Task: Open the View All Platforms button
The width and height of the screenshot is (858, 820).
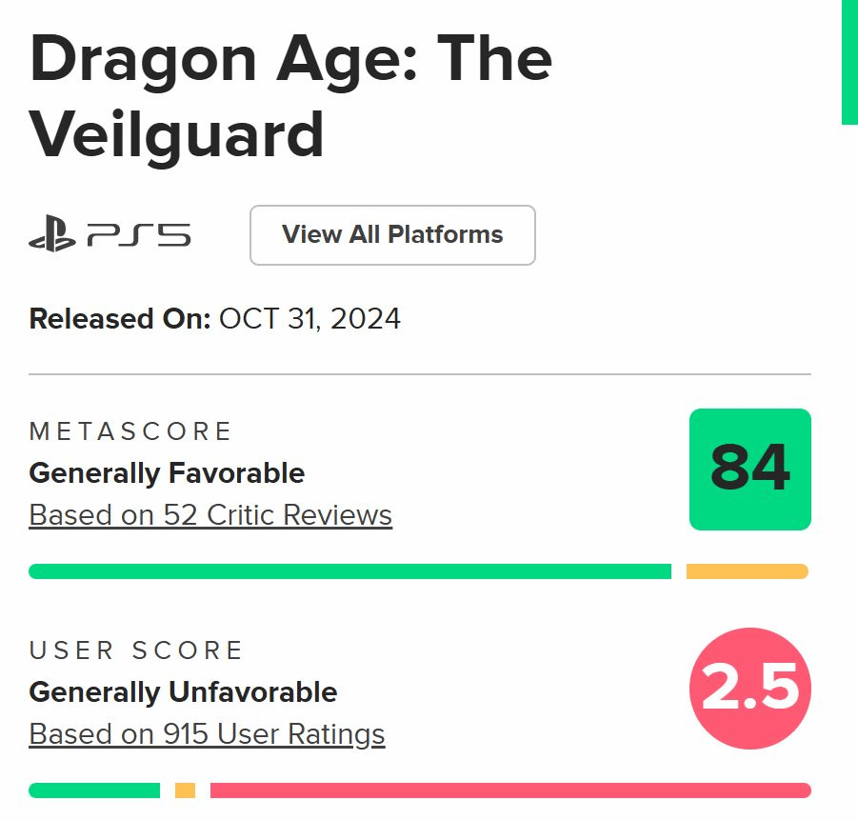Action: pyautogui.click(x=392, y=235)
